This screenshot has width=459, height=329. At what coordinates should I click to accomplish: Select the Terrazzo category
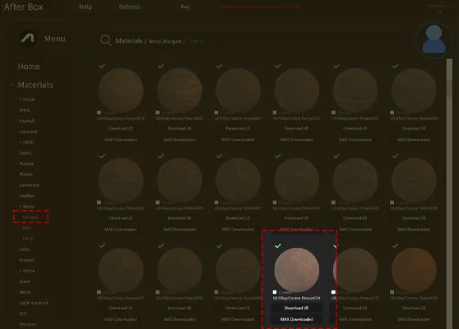(28, 324)
